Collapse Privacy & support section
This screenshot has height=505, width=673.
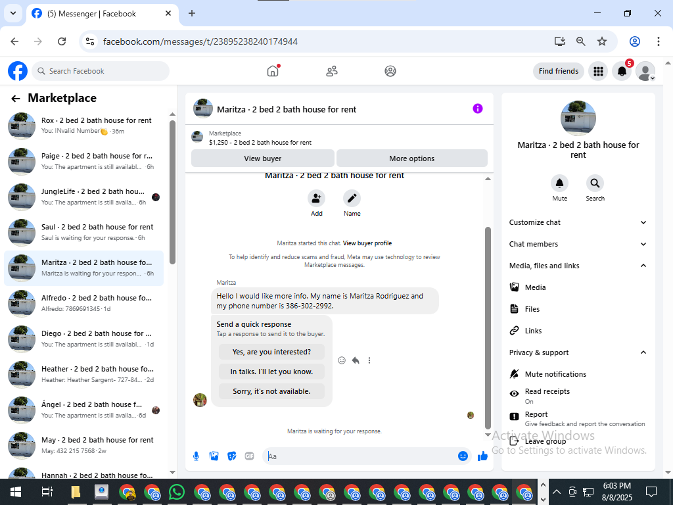pos(578,352)
